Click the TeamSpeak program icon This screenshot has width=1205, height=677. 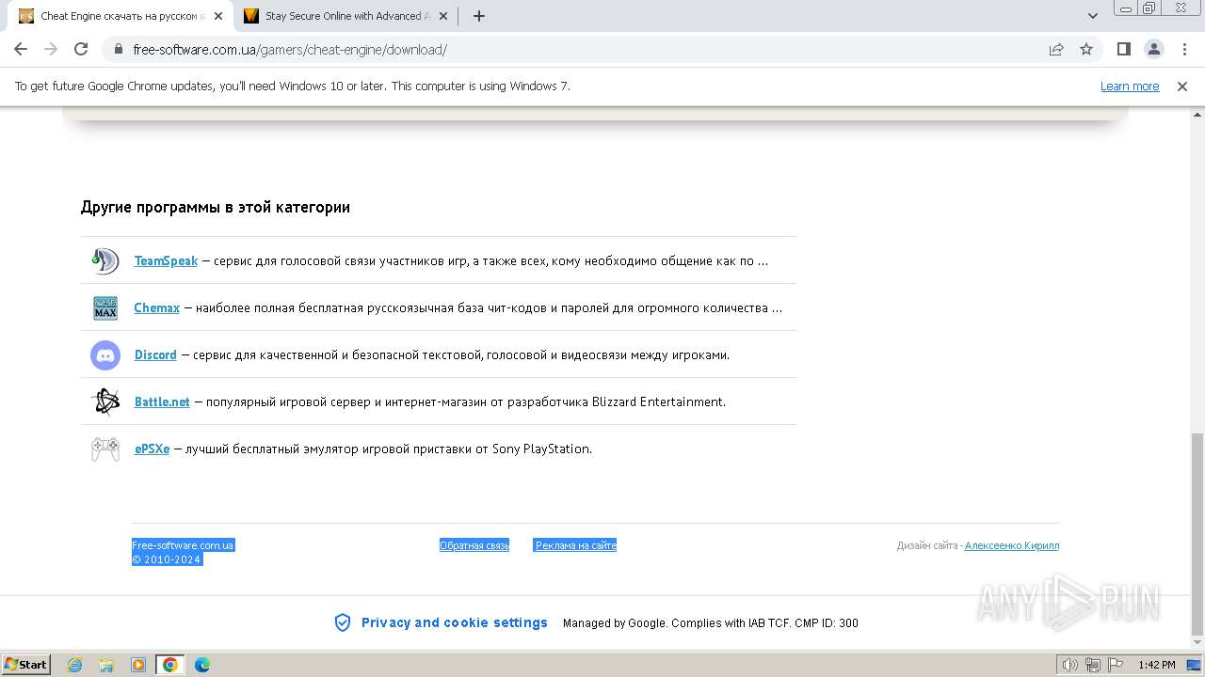[105, 260]
